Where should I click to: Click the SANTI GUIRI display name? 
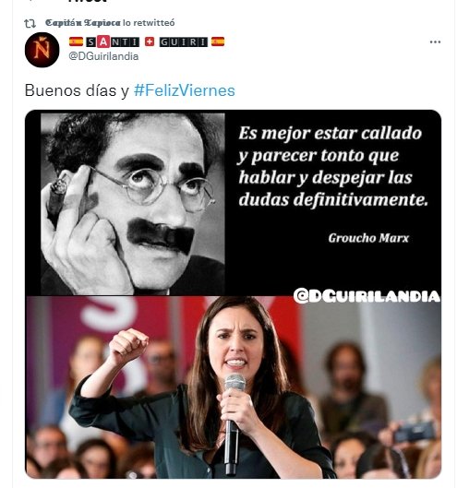[147, 42]
